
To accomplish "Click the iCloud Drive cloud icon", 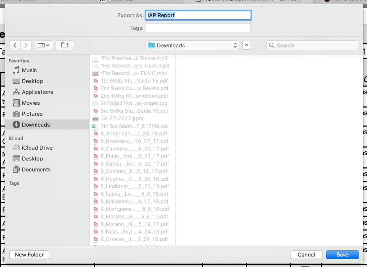I will pos(16,148).
